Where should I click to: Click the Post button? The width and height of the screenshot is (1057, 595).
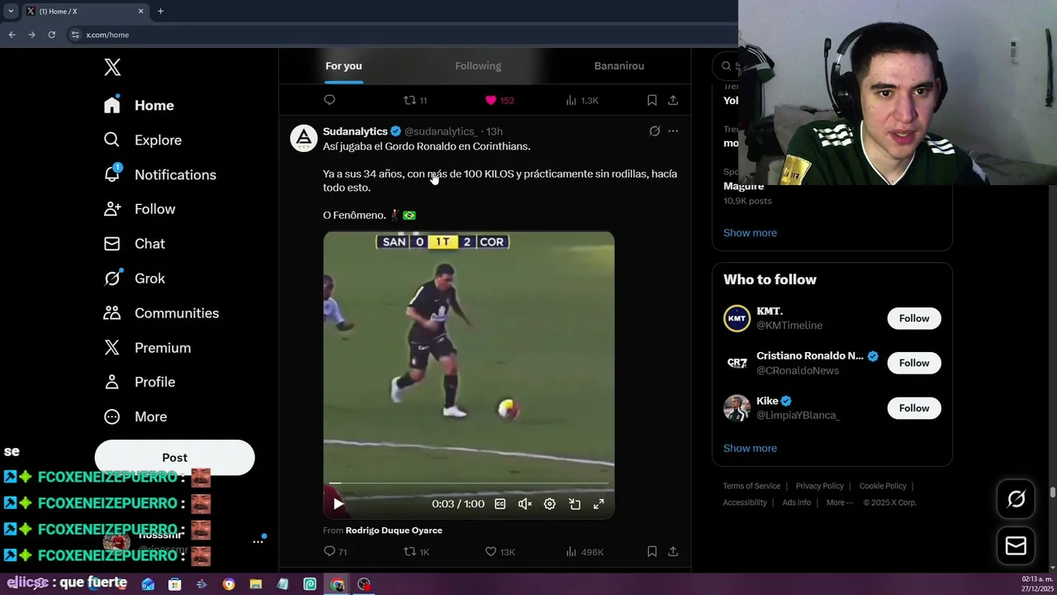[174, 457]
